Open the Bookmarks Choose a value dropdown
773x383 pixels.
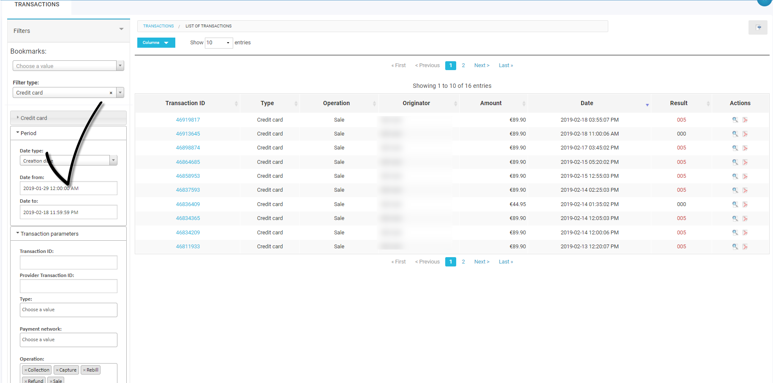click(68, 66)
